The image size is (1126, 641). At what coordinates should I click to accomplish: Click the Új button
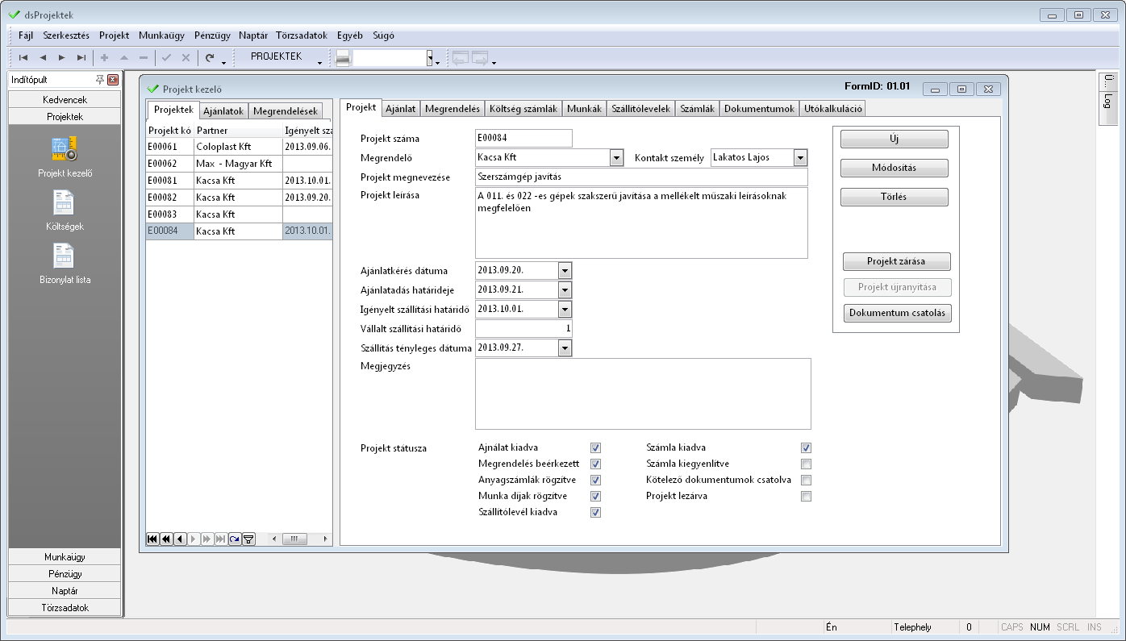(895, 139)
